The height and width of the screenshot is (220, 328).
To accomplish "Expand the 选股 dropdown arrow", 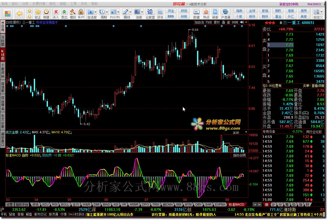I will point(142,12).
